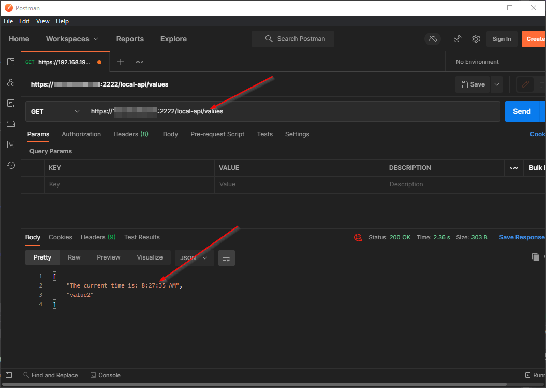Open Postman settings gear
Image resolution: width=546 pixels, height=388 pixels.
(476, 39)
